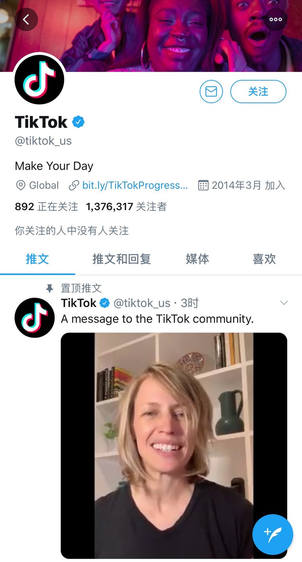Tap the profile header banner image

[x=151, y=36]
